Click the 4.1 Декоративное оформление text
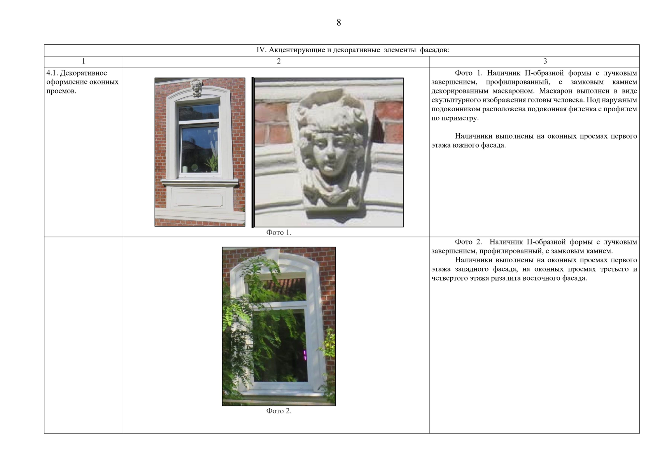This screenshot has width=660, height=467. click(x=82, y=82)
